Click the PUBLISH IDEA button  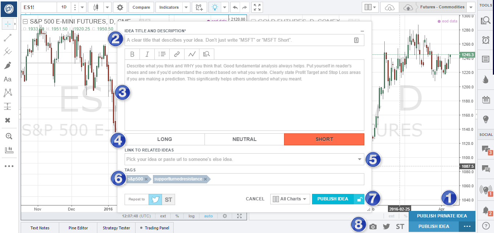coord(333,199)
